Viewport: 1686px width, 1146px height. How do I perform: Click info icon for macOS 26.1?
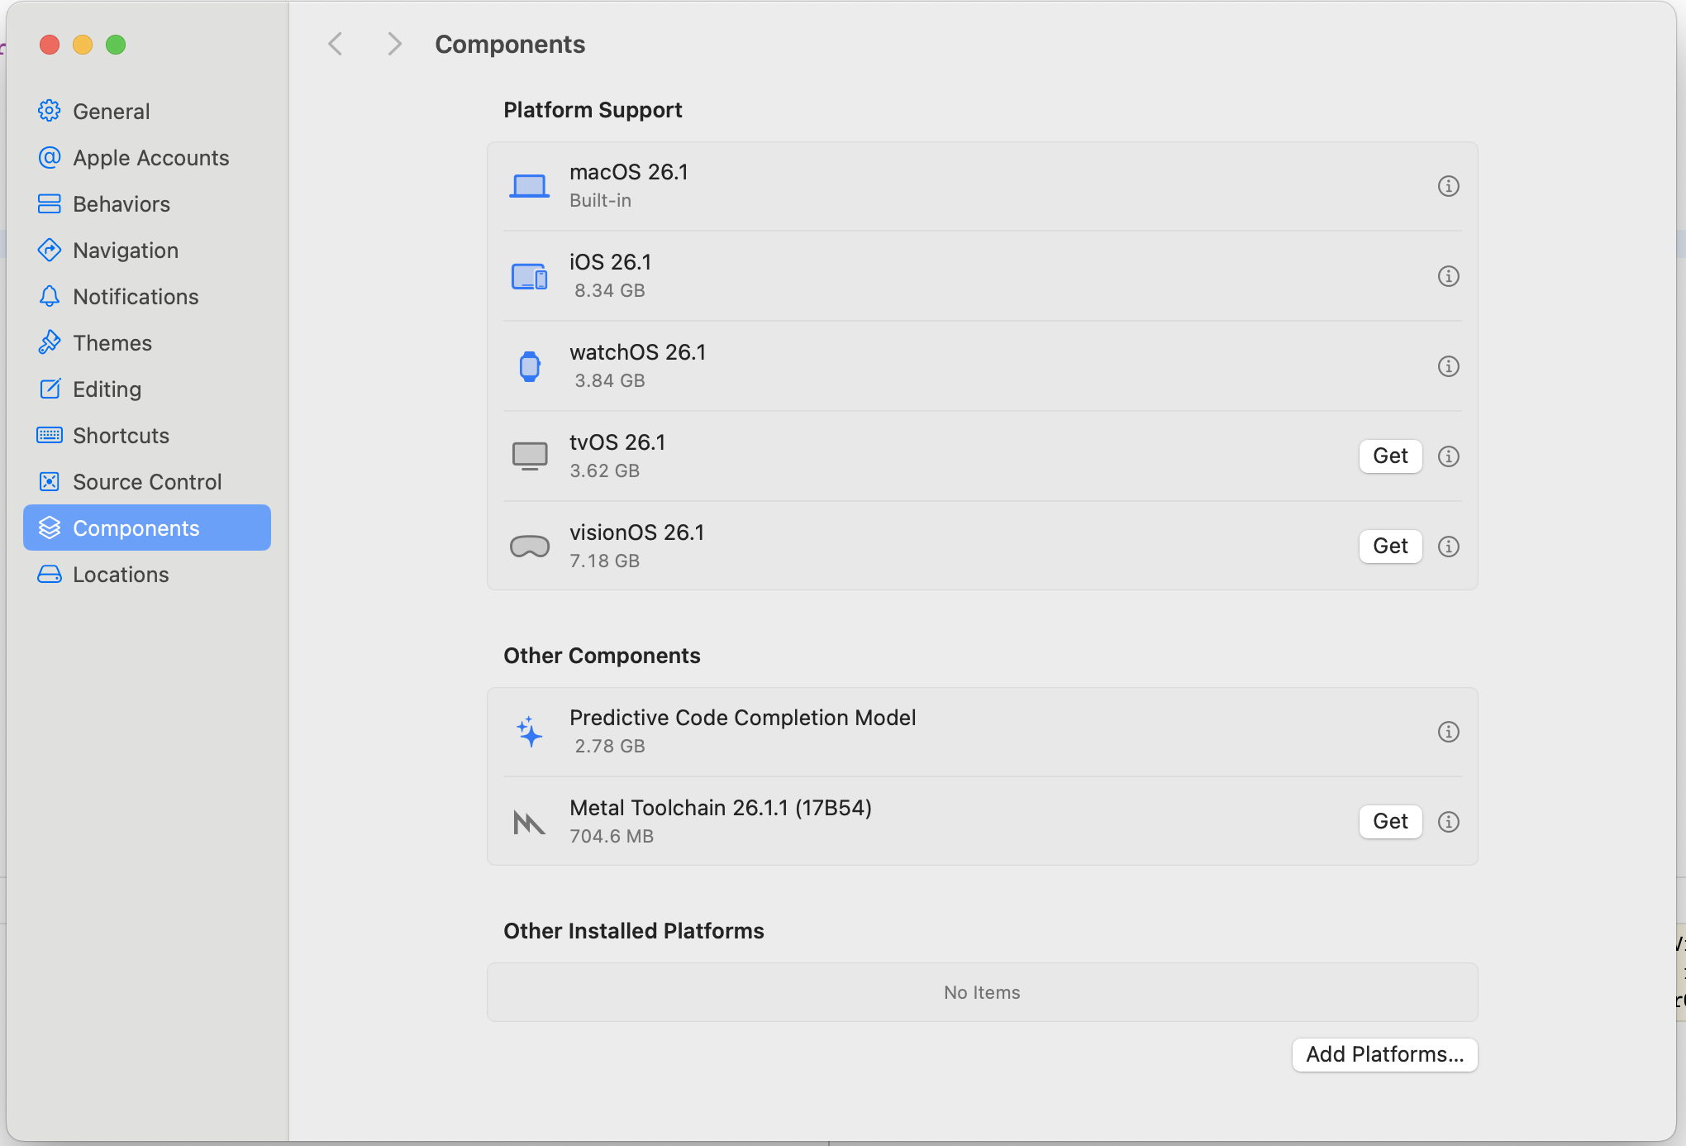1448,186
